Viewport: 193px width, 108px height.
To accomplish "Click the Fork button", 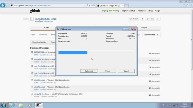I will click(x=150, y=19).
